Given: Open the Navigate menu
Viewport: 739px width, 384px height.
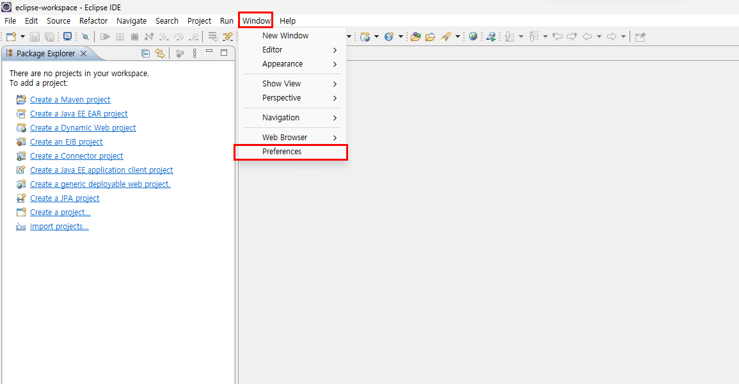Looking at the screenshot, I should click(x=132, y=20).
